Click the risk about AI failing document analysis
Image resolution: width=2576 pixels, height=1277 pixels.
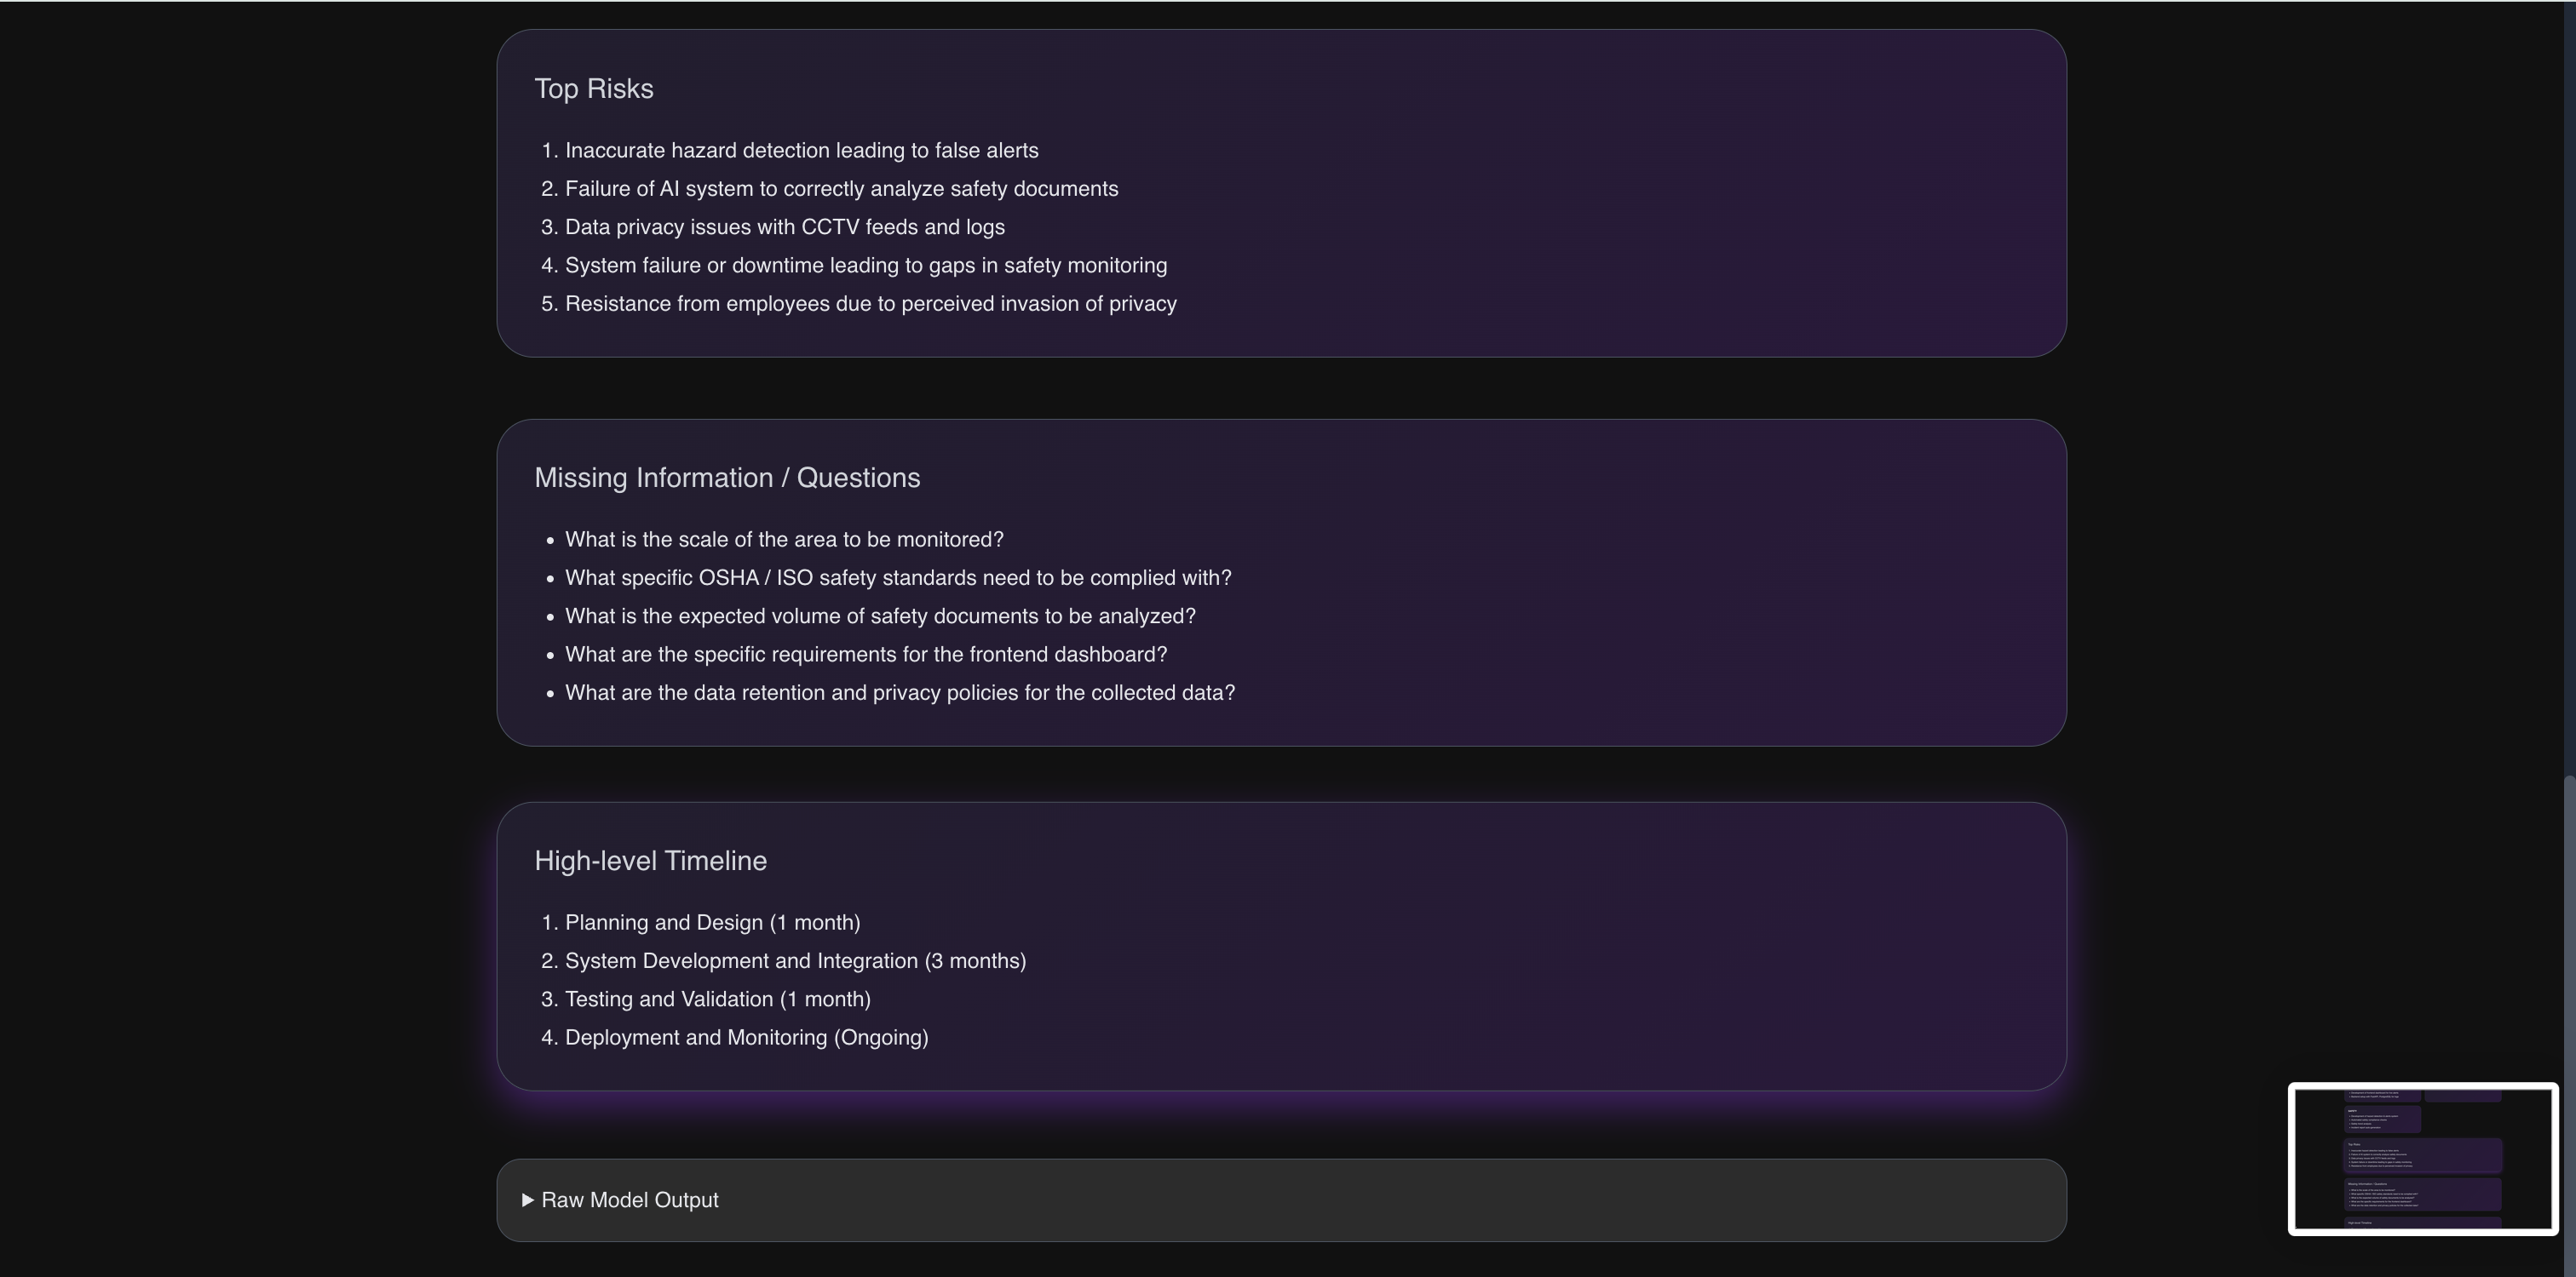point(842,189)
